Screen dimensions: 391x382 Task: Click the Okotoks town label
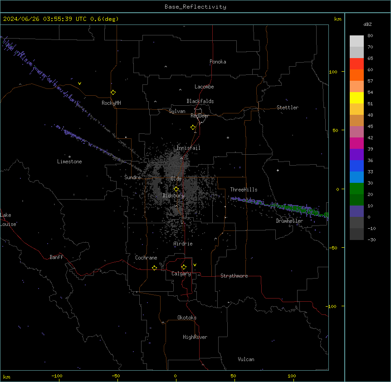(187, 318)
